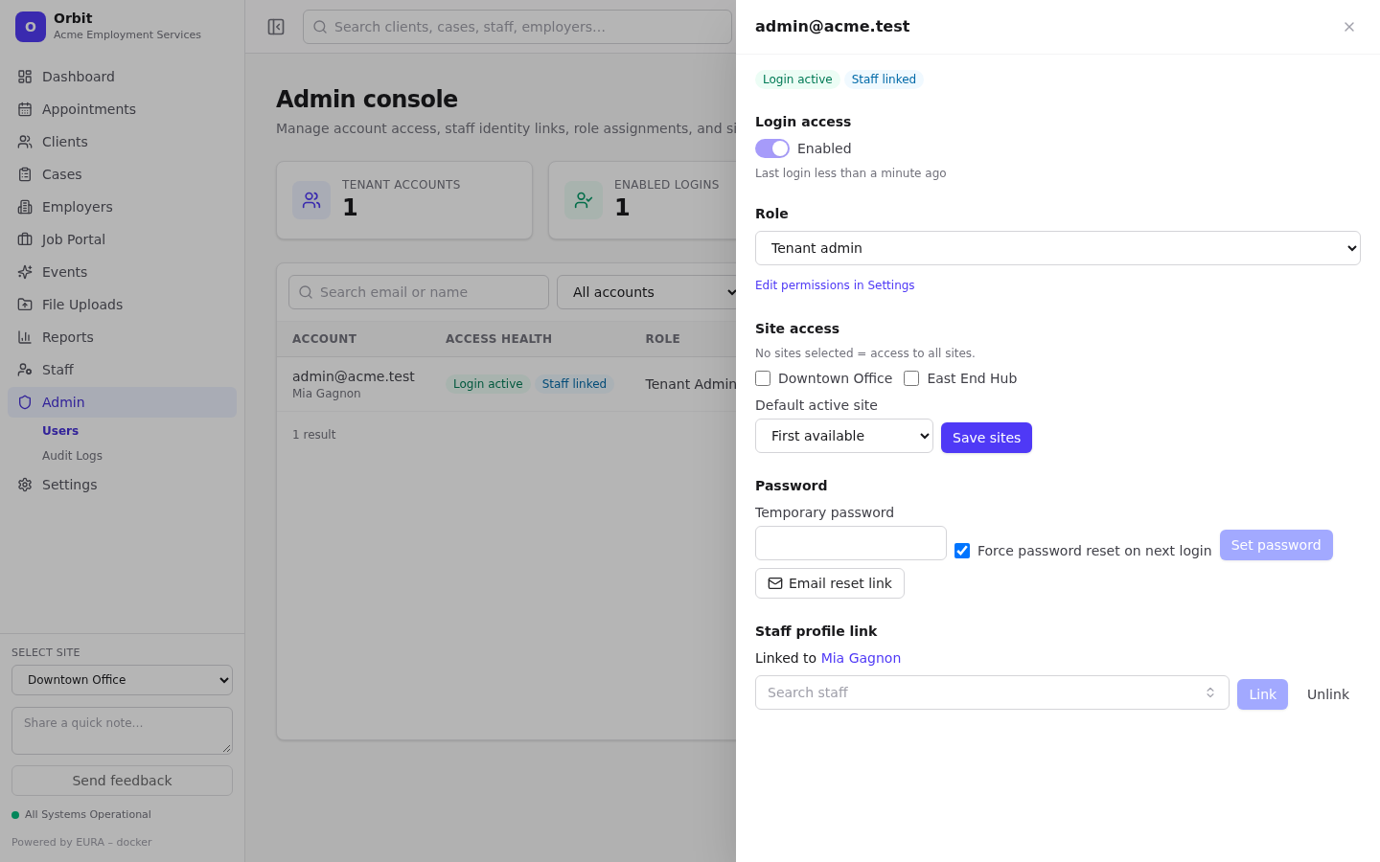The image size is (1380, 862).
Task: Check the Downtown Office site checkbox
Action: coord(763,378)
